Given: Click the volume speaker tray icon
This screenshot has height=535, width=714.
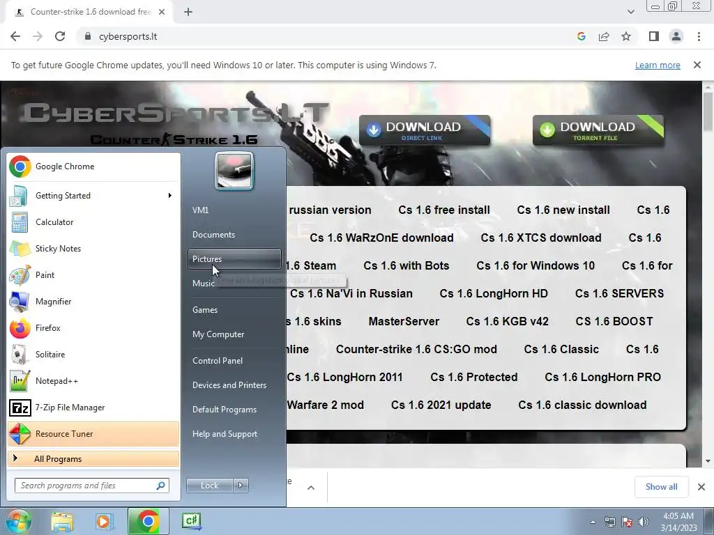Looking at the screenshot, I should pyautogui.click(x=644, y=522).
